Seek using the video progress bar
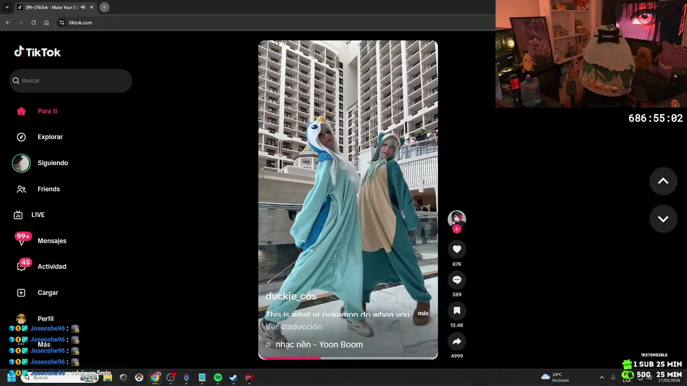The width and height of the screenshot is (687, 386). click(348, 358)
